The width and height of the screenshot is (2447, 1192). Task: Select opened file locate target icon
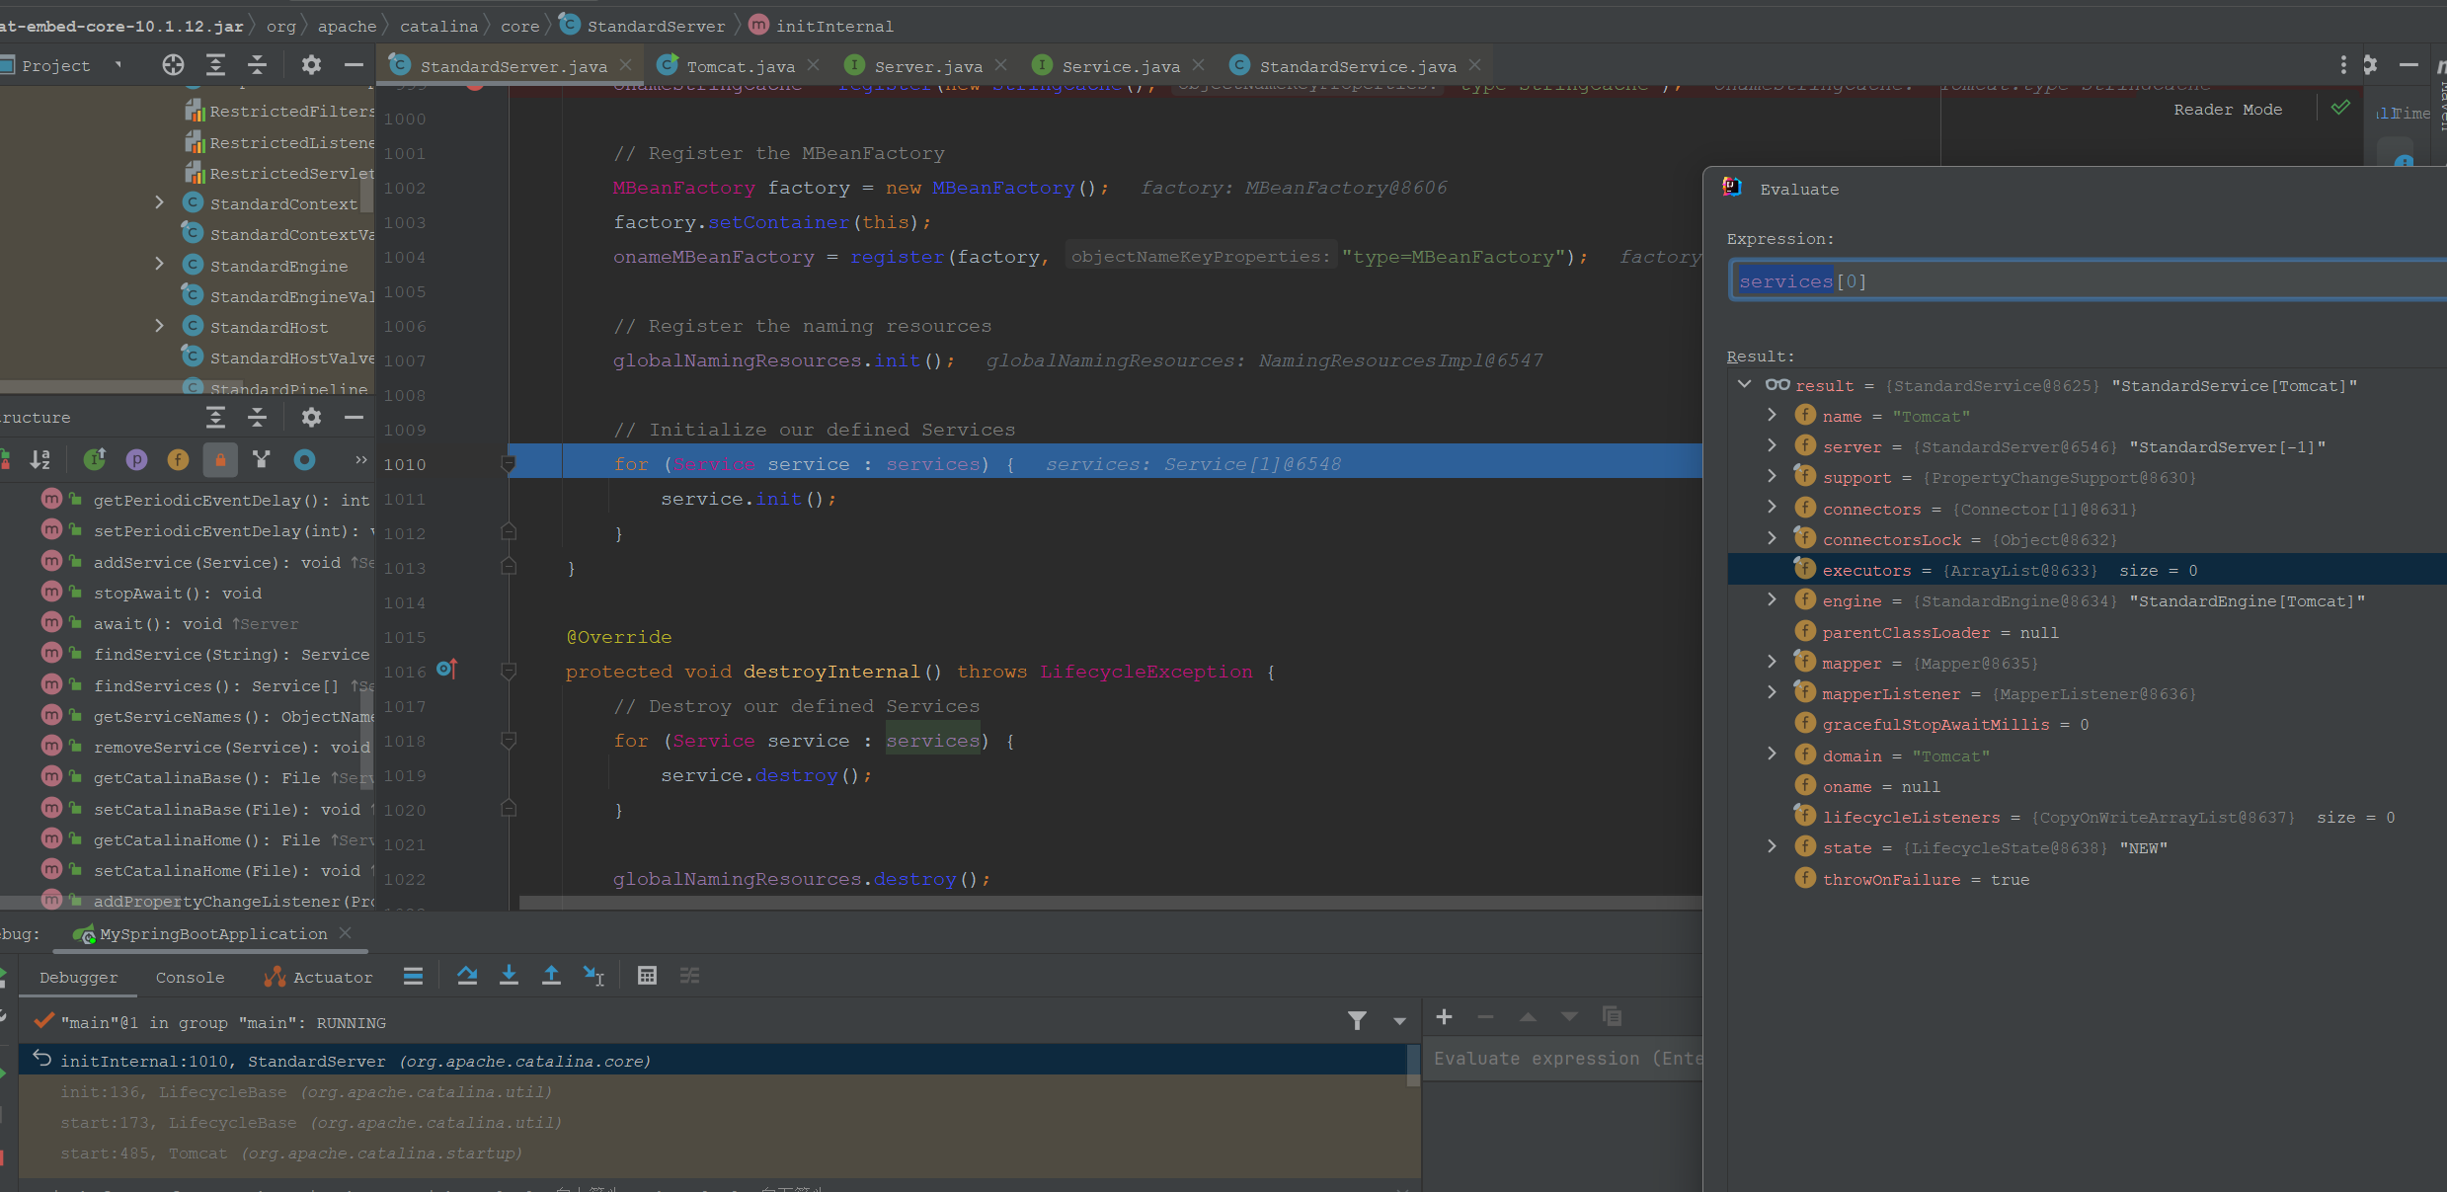173,65
